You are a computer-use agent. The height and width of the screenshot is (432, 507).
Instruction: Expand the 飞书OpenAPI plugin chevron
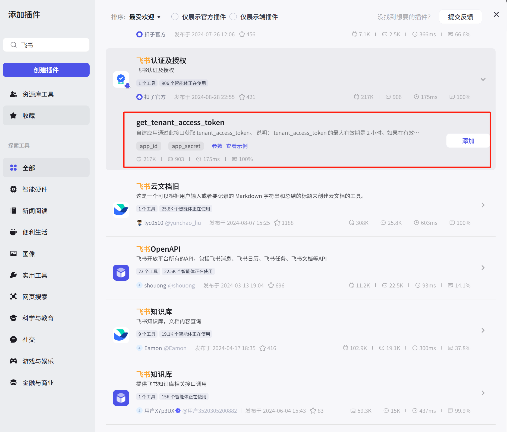[483, 268]
